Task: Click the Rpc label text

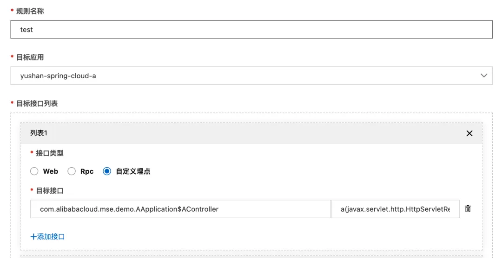Action: pos(87,171)
